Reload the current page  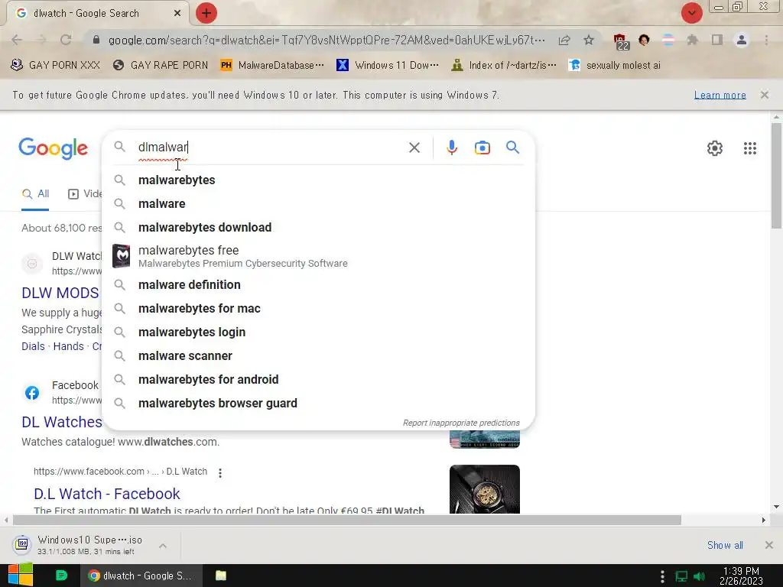[x=66, y=40]
